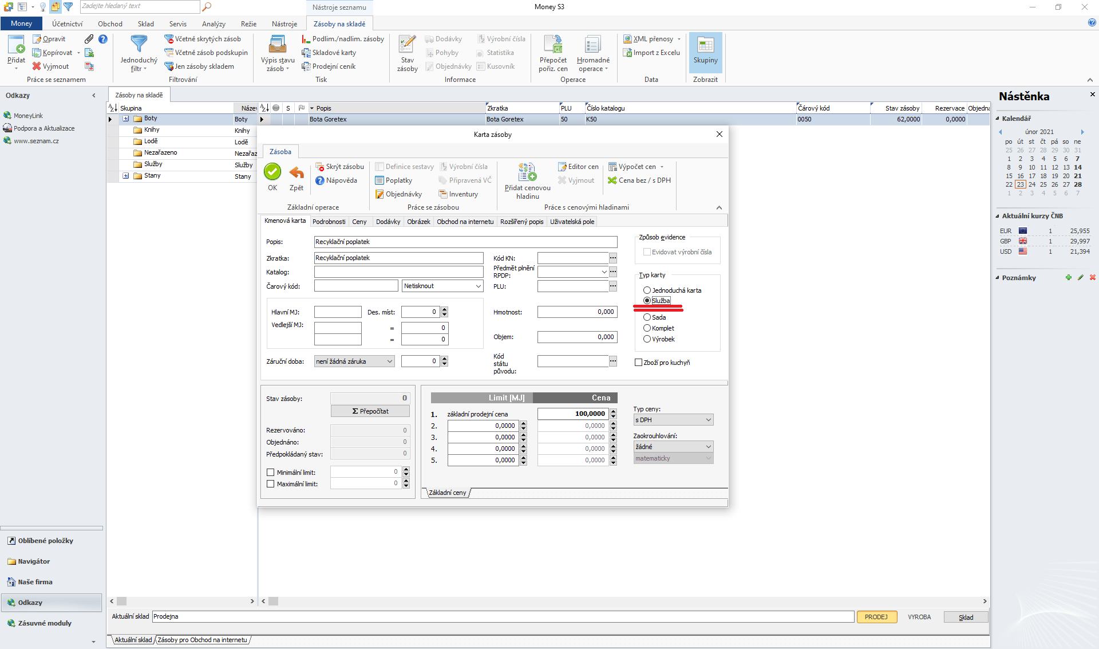Click the Popis input field
Viewport: 1099px width, 649px height.
tap(465, 242)
